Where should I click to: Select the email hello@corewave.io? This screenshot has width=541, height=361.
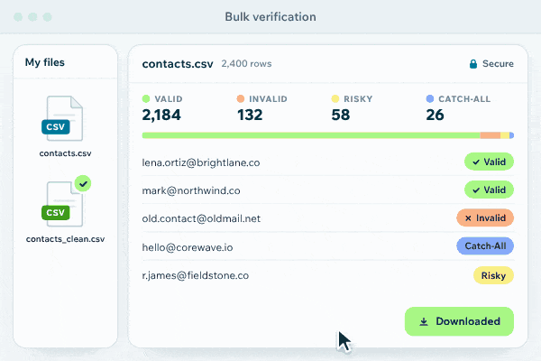188,247
